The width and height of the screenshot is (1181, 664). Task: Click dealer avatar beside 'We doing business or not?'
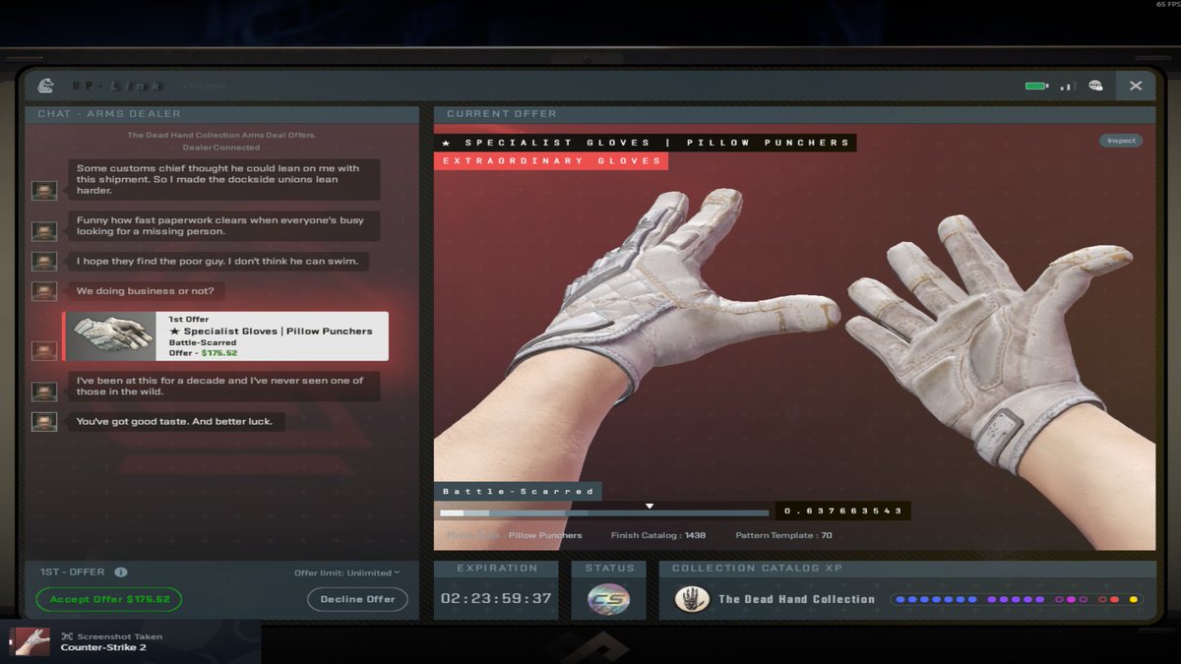pyautogui.click(x=43, y=292)
